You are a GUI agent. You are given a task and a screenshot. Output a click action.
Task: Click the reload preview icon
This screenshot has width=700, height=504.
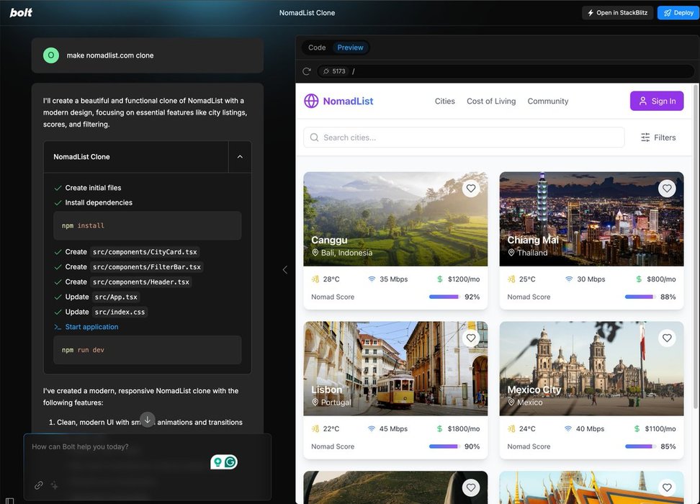coord(307,71)
